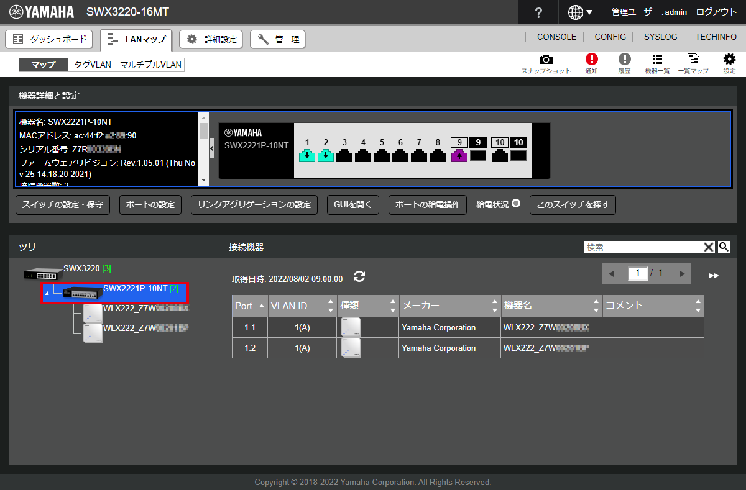Open the language globe dropdown
The width and height of the screenshot is (746, 490).
[580, 12]
